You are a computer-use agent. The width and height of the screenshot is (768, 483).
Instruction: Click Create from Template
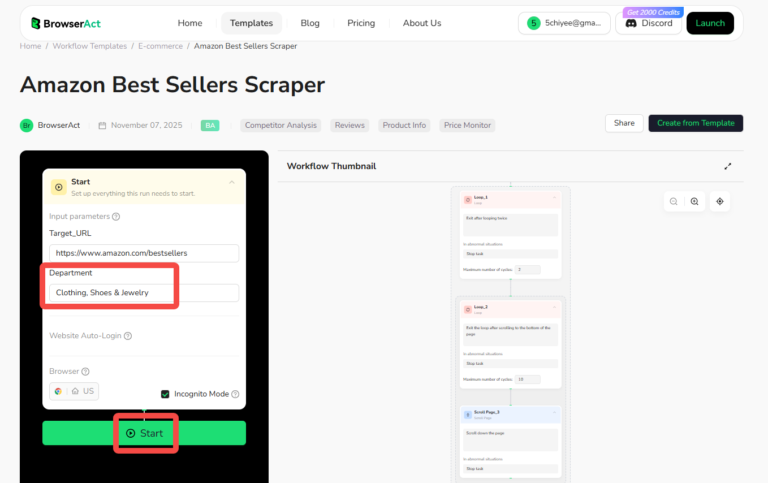[696, 123]
